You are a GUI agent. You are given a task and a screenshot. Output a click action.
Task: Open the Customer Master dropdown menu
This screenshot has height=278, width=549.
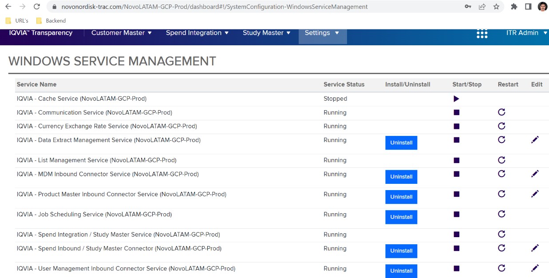point(122,33)
